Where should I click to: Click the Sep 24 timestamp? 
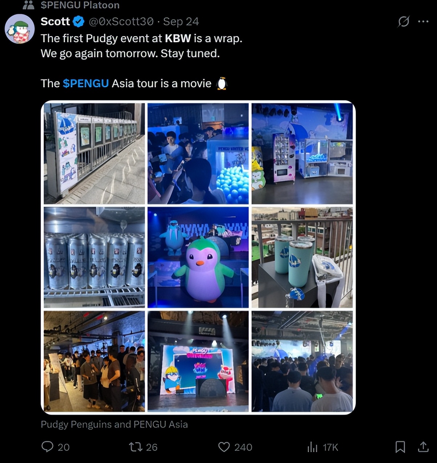181,21
